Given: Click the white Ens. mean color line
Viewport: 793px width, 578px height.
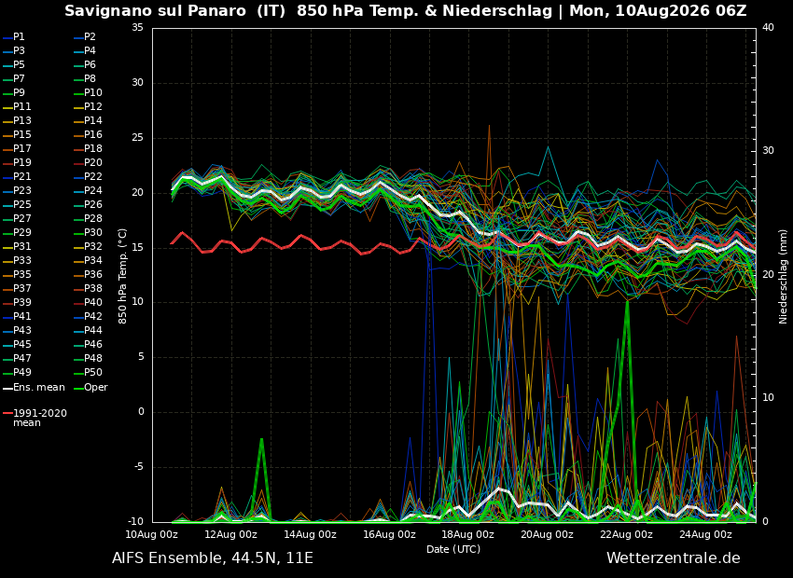Looking at the screenshot, I should pos(7,389).
